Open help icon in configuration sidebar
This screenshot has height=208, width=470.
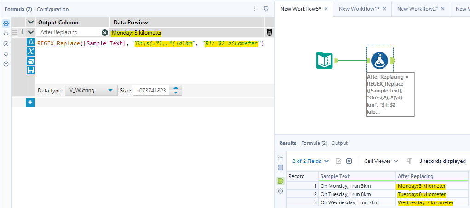pyautogui.click(x=6, y=64)
